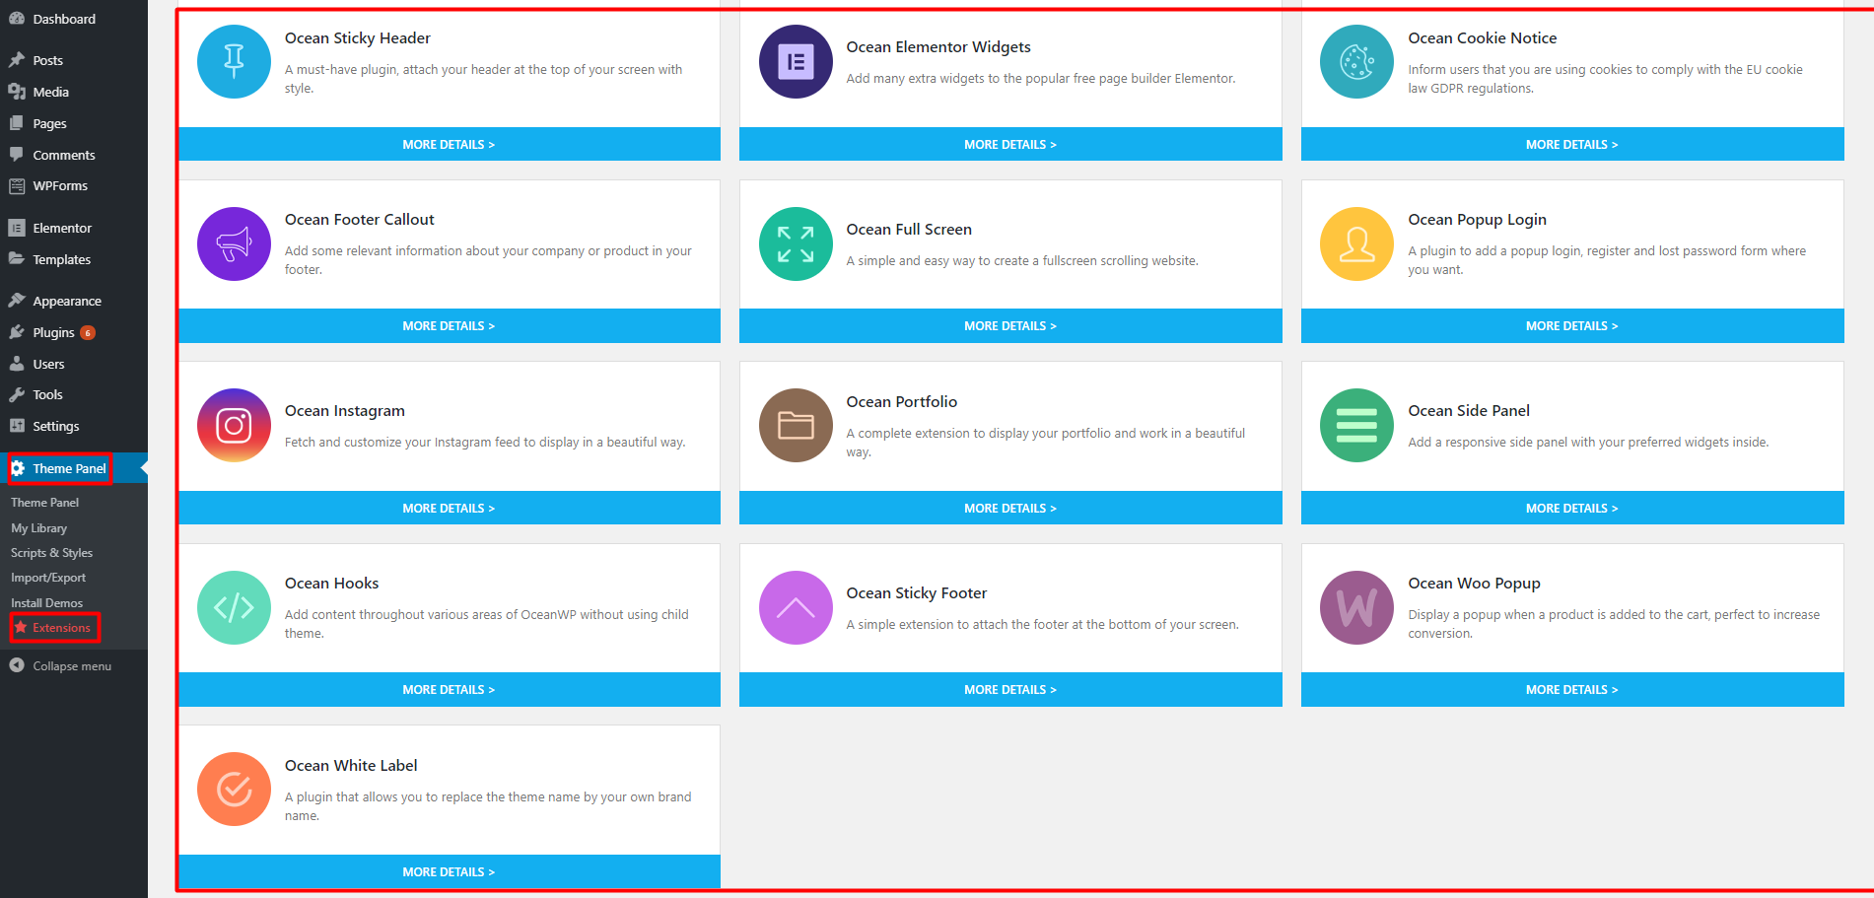Click More Details for Ocean Elementor Widgets

(x=1010, y=144)
